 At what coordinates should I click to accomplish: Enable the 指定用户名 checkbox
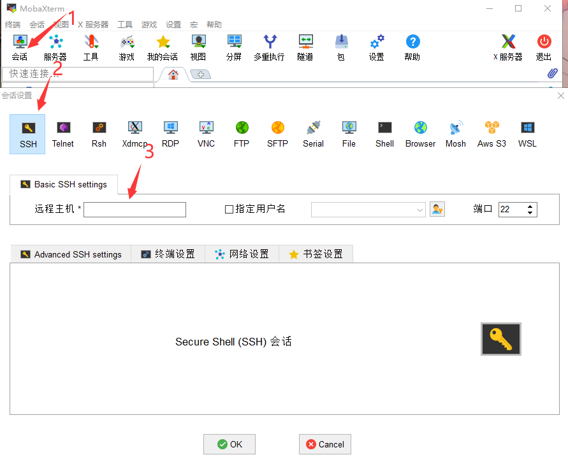229,210
